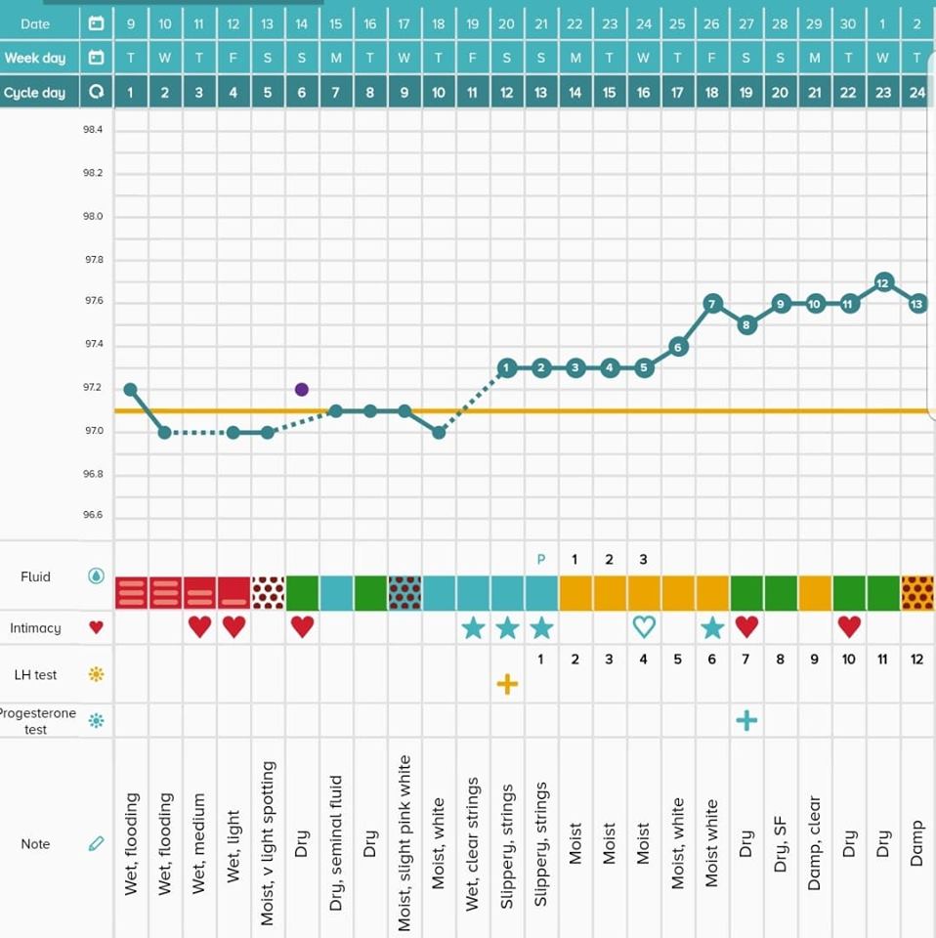Select cycle day 13 column header
Viewport: 936px width, 938px height.
click(541, 93)
